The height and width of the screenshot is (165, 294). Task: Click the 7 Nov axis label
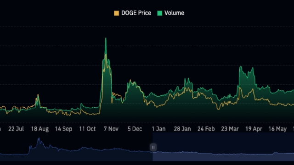click(x=111, y=129)
